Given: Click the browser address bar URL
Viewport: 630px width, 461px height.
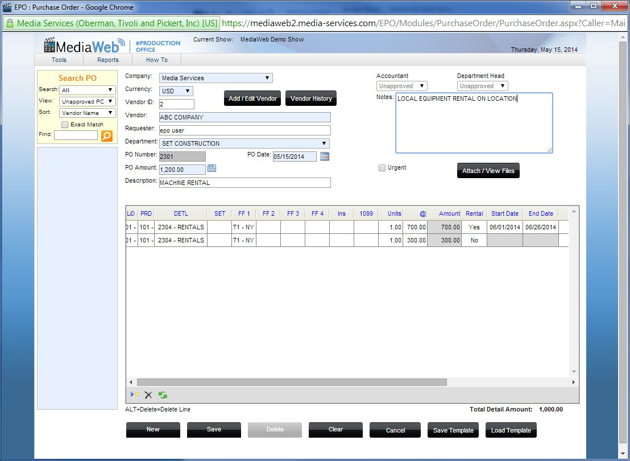Looking at the screenshot, I should click(424, 23).
